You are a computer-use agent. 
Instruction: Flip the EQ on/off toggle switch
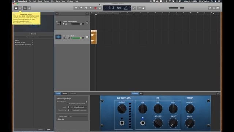pos(143,123)
